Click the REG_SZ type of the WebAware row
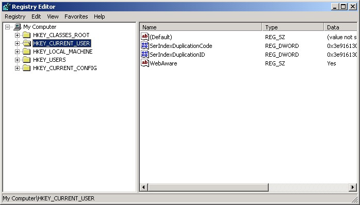 275,63
